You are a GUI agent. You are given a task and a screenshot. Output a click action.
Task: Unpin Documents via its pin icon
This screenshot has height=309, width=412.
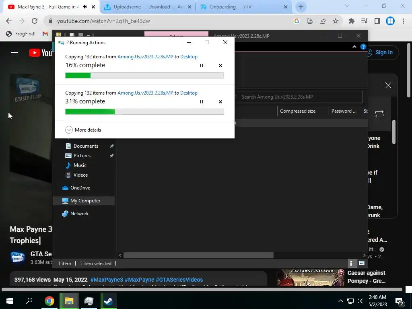point(112,146)
